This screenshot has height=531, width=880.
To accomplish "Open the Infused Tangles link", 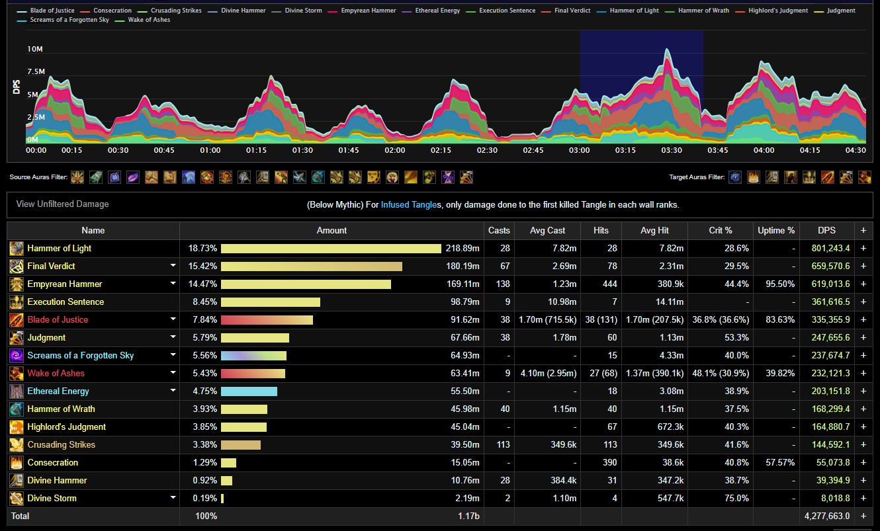I will [x=410, y=205].
